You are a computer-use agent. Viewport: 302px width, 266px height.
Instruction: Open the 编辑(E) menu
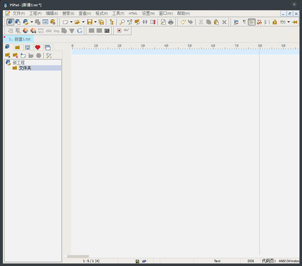pos(52,13)
